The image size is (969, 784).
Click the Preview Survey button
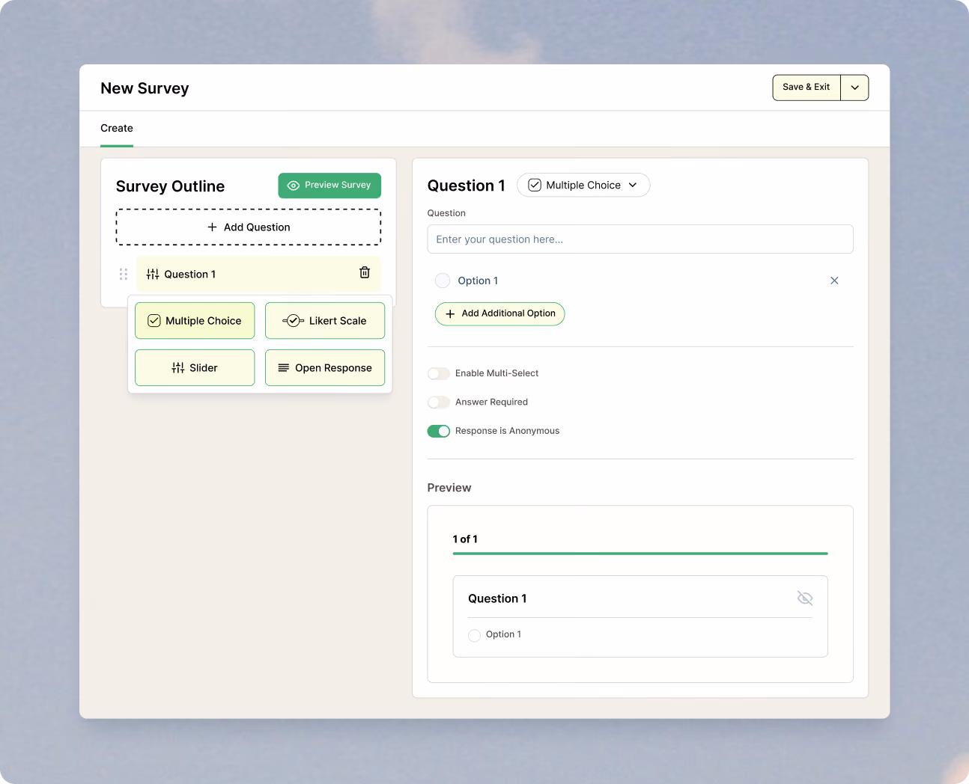[x=329, y=186]
